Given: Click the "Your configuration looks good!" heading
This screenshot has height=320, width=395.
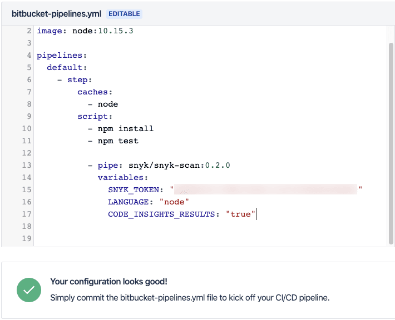Looking at the screenshot, I should click(109, 282).
